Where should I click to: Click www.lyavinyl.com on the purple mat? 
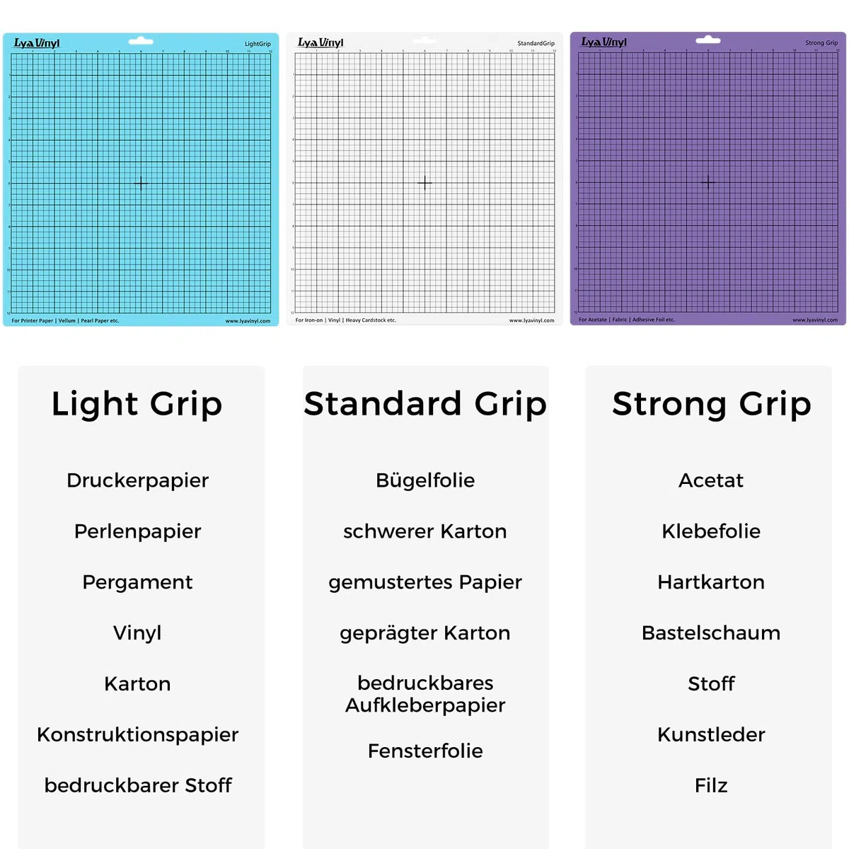coord(815,320)
